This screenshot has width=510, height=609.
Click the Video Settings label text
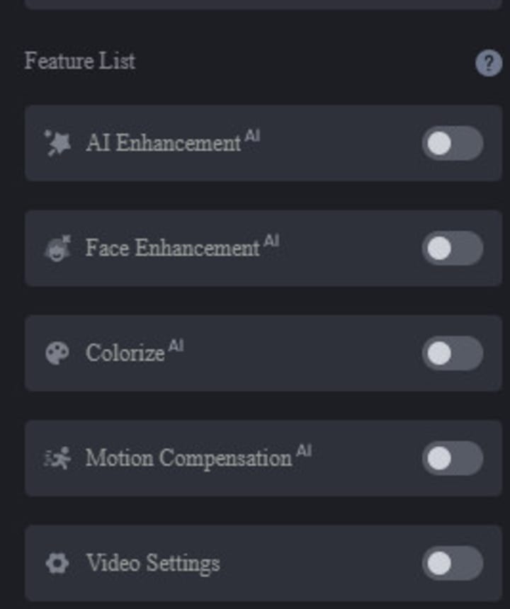(152, 564)
